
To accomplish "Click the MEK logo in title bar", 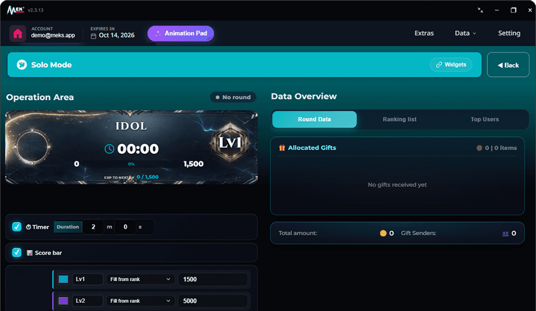I will pyautogui.click(x=16, y=10).
